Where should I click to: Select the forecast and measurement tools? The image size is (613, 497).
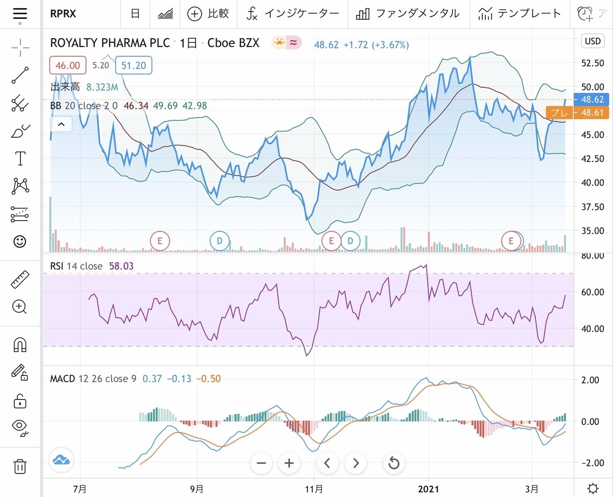[20, 215]
